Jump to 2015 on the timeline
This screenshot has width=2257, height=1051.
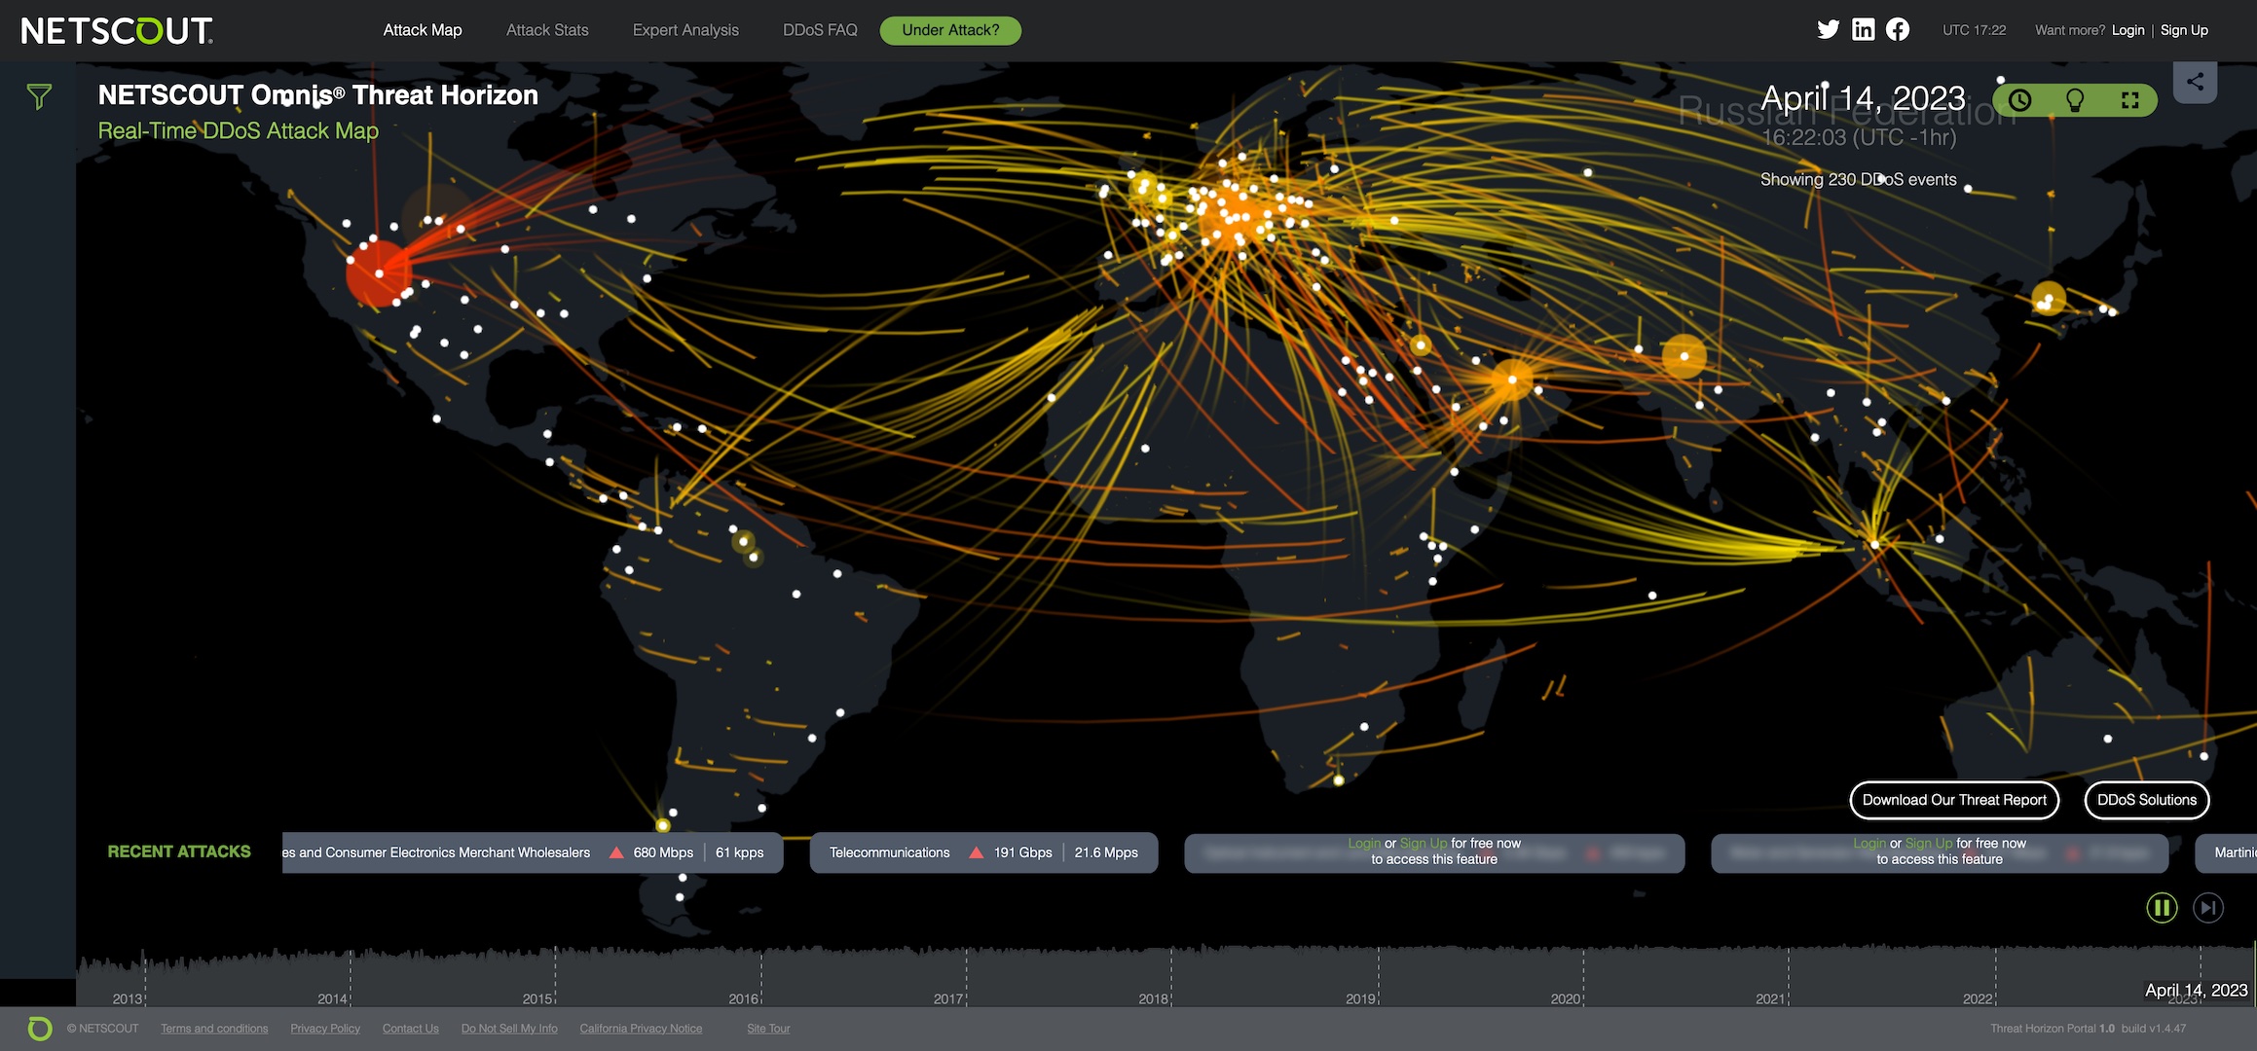[x=537, y=998]
